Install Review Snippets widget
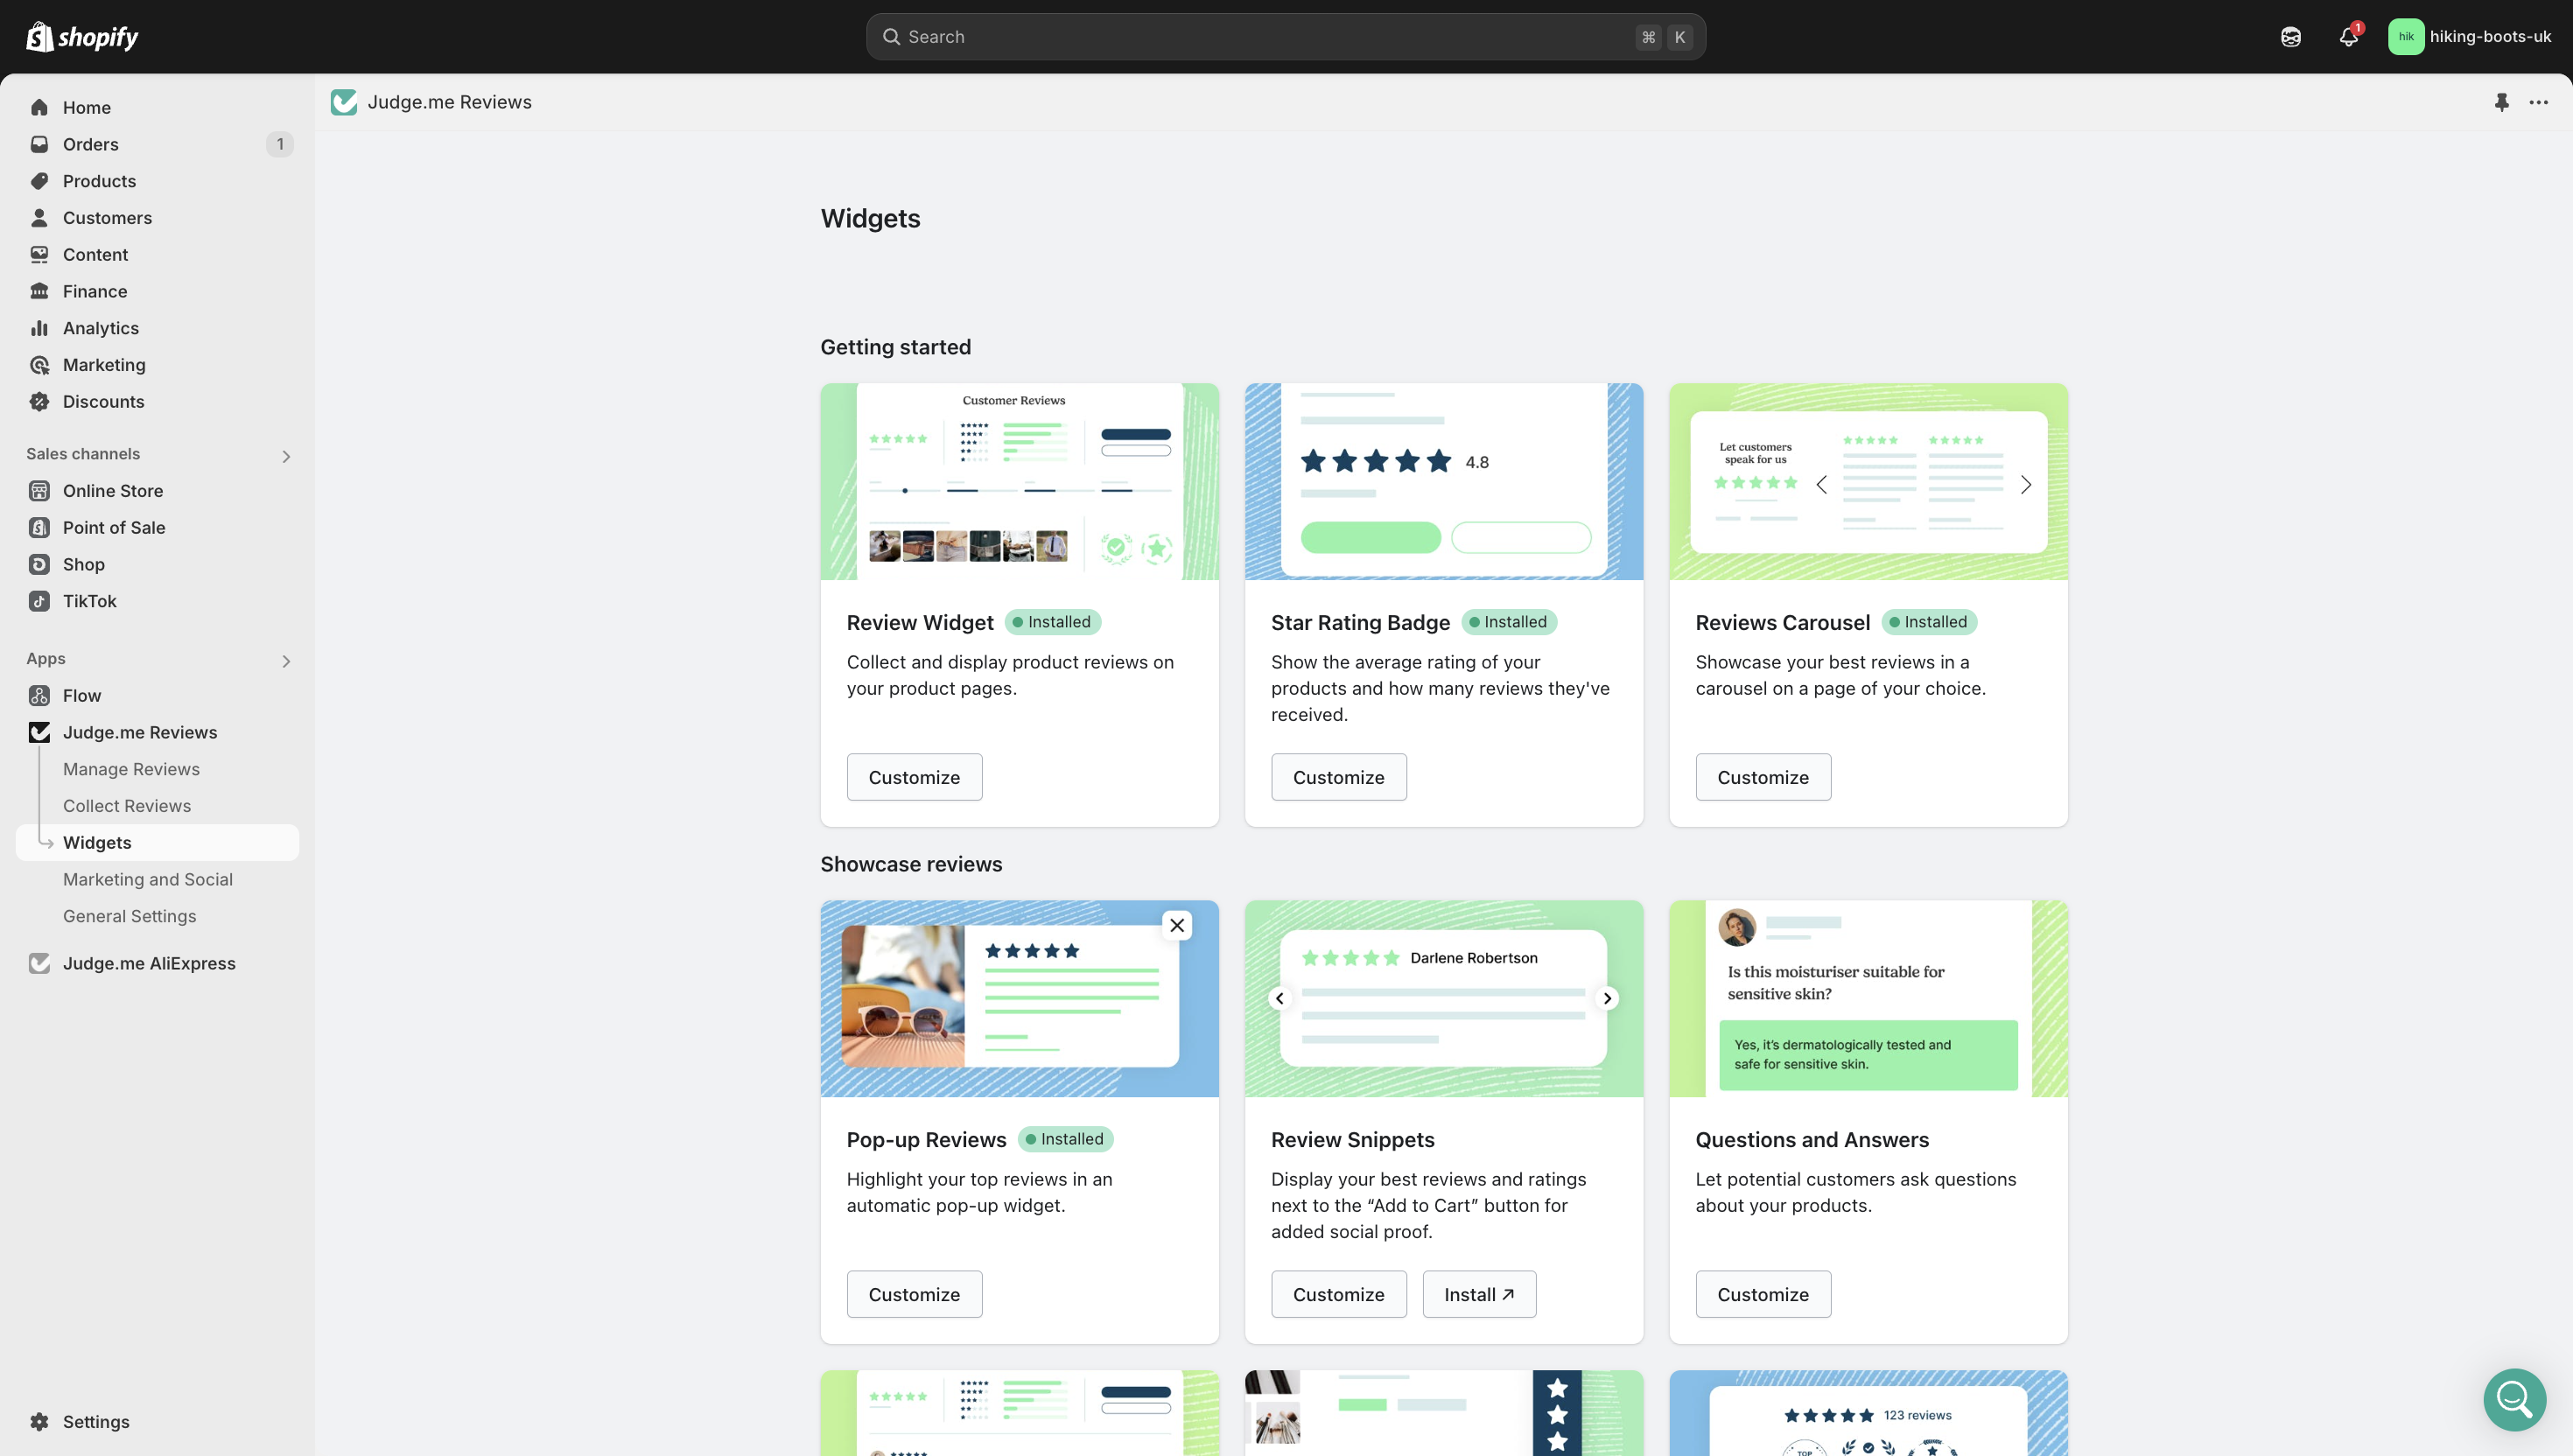 click(1479, 1294)
